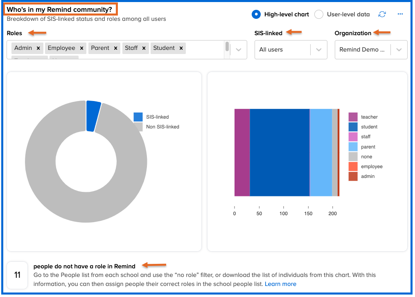Expand the Roles dropdown arrow
415x297 pixels.
[x=239, y=50]
